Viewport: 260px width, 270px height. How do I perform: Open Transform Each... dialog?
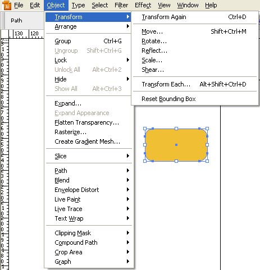[x=166, y=84]
